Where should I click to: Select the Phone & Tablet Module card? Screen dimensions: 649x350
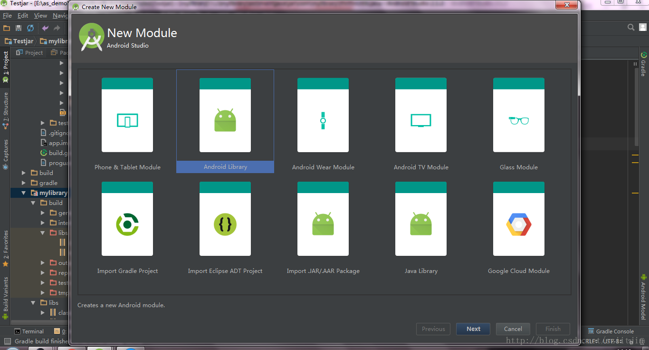point(127,121)
